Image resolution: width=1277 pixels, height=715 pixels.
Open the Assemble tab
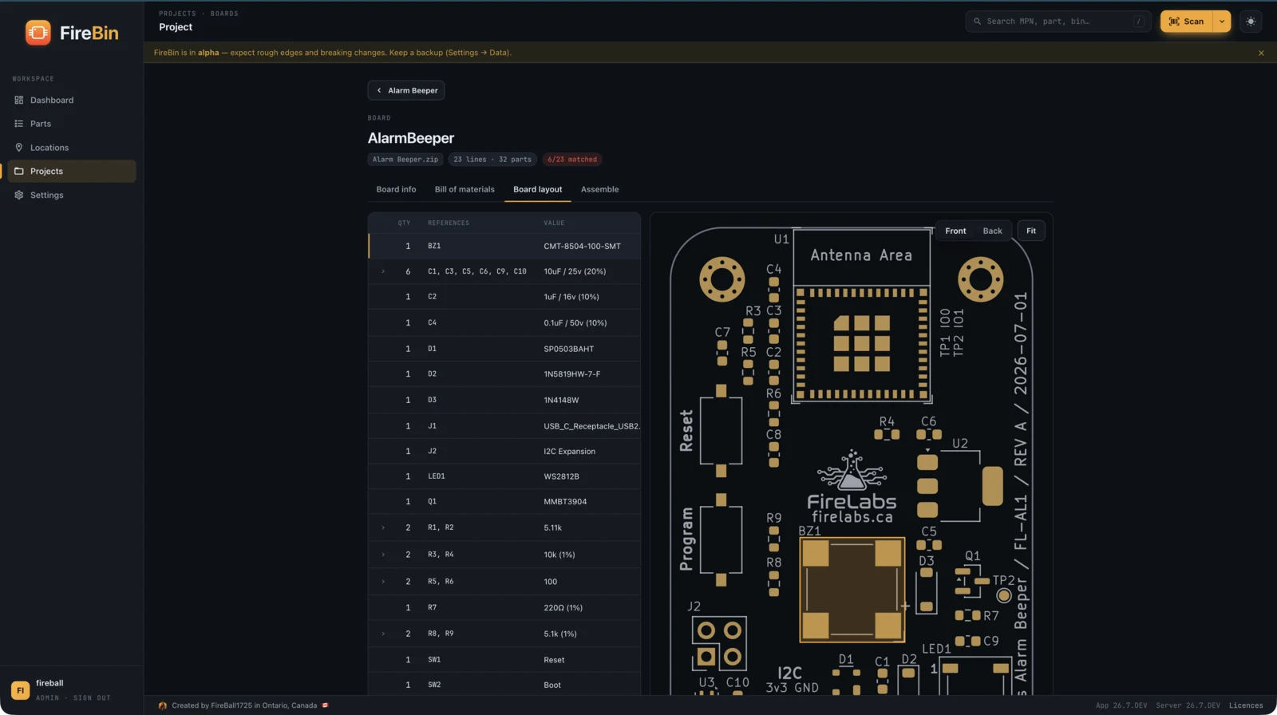(x=599, y=189)
